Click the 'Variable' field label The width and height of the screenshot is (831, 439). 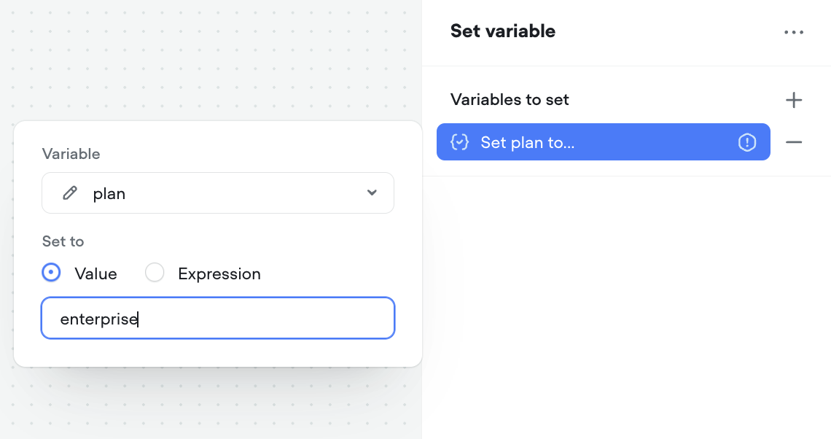[x=71, y=154]
